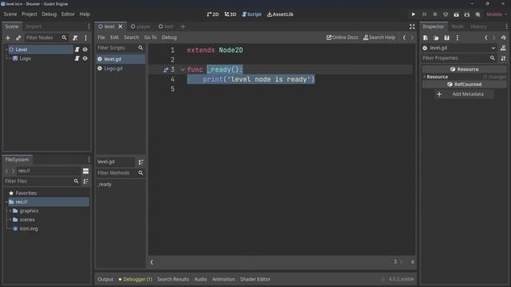Toggle visibility of Level node
Screen dimensions: 511x287
(85, 49)
